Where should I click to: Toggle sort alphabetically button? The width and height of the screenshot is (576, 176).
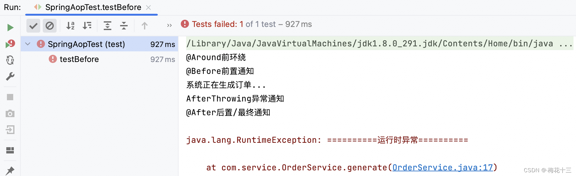click(70, 26)
